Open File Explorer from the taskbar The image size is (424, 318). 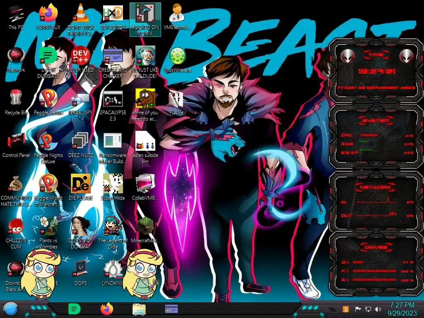(x=139, y=309)
